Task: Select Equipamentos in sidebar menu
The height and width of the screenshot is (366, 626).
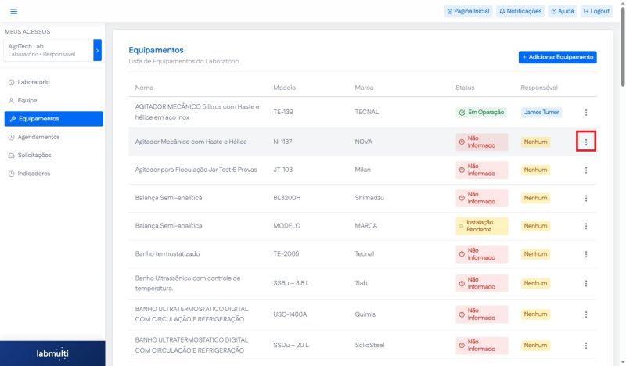Action: 38,119
